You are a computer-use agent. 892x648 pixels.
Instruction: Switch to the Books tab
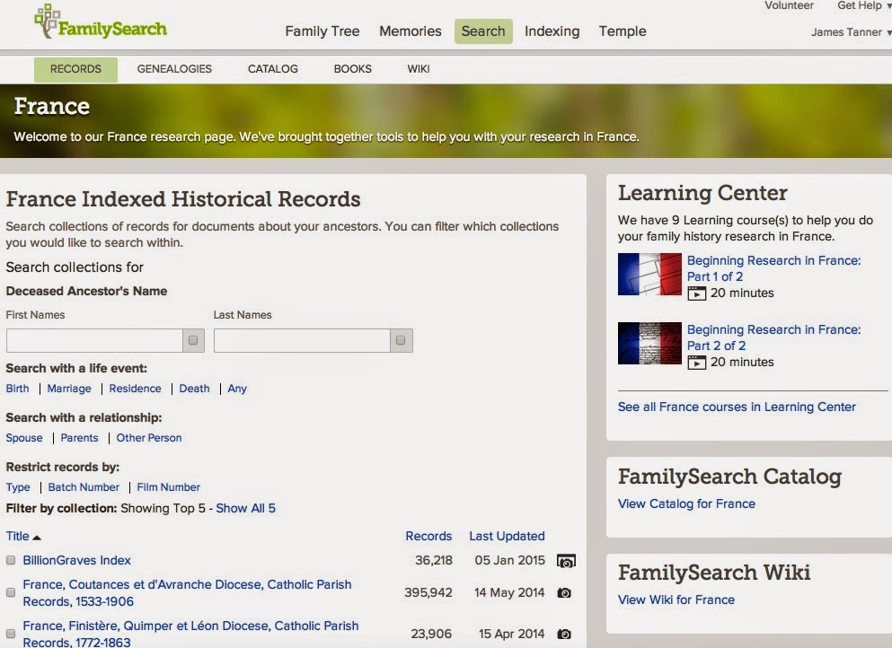[x=353, y=69]
